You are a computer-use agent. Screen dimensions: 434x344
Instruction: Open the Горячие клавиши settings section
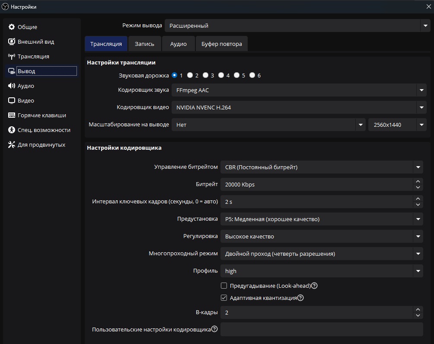click(42, 115)
